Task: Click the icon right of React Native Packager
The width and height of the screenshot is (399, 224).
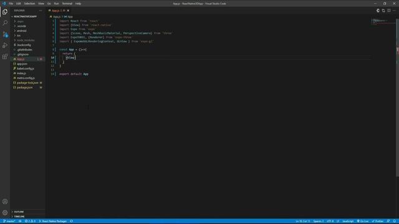Action: click(72, 222)
